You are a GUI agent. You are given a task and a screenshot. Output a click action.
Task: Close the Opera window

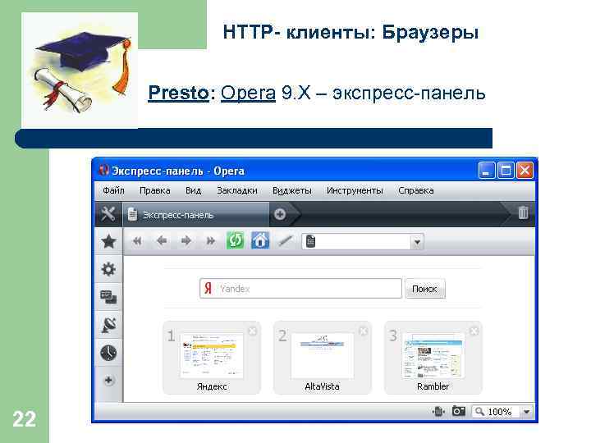tap(525, 171)
